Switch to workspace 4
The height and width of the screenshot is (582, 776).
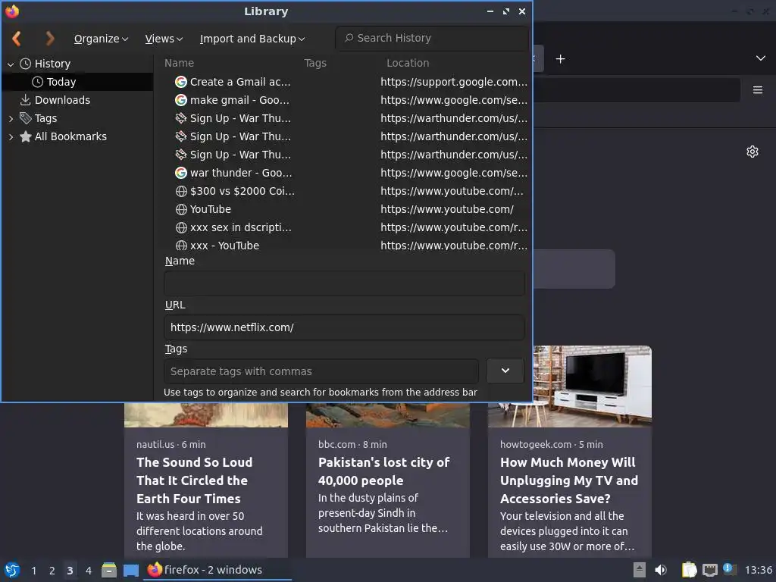tap(89, 571)
